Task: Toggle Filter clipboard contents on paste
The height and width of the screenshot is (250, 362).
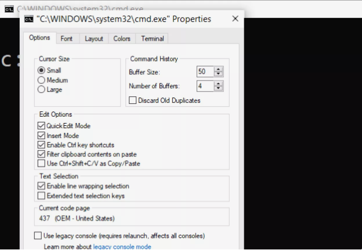Action: pyautogui.click(x=41, y=154)
